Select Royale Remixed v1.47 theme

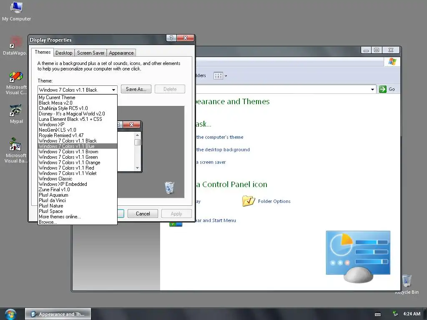78,135
